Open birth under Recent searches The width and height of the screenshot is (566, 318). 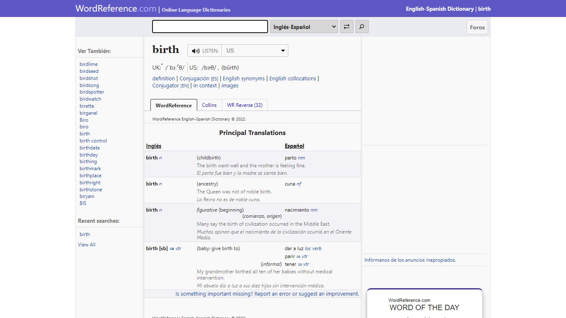pos(85,234)
